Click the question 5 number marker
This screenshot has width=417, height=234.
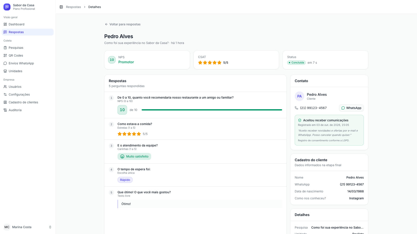point(111,193)
